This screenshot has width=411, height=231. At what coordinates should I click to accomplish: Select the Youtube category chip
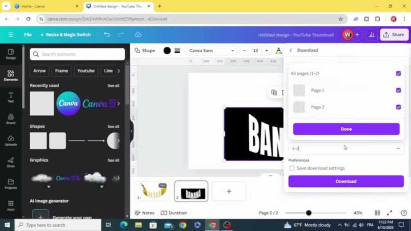[x=86, y=71]
